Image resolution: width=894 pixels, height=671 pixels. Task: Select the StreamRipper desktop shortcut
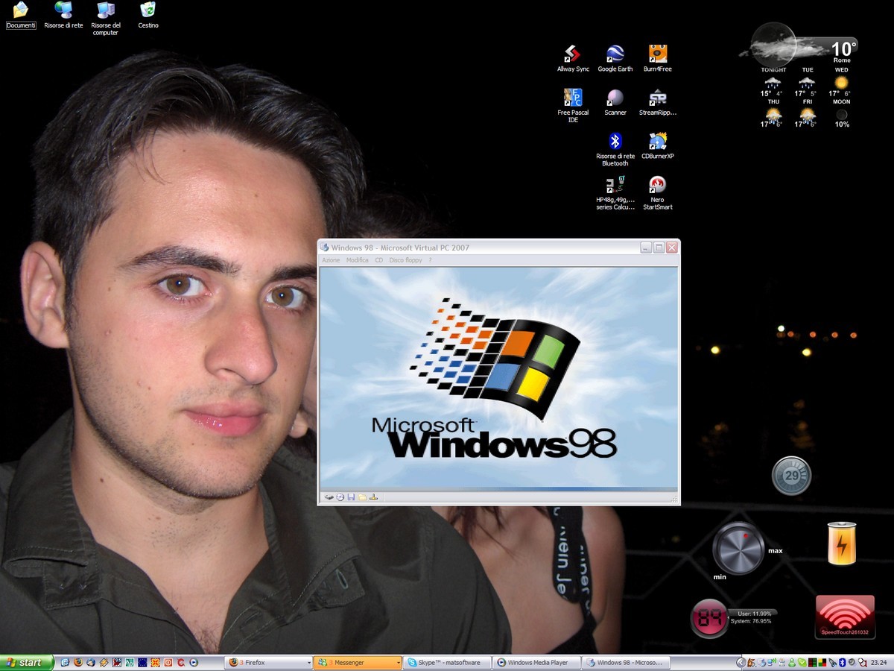[658, 102]
